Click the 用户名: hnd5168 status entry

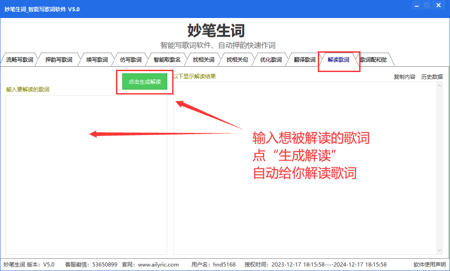[214, 265]
